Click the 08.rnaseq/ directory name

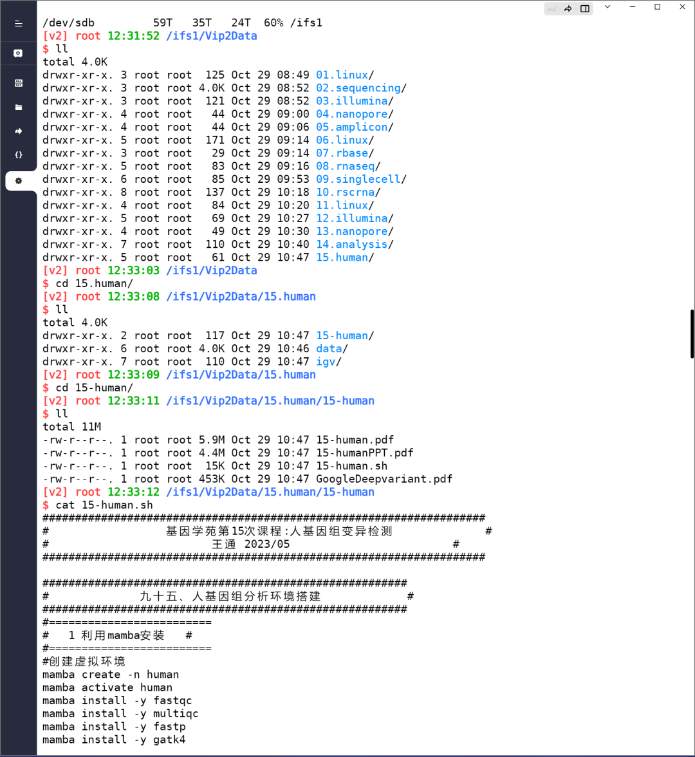348,166
